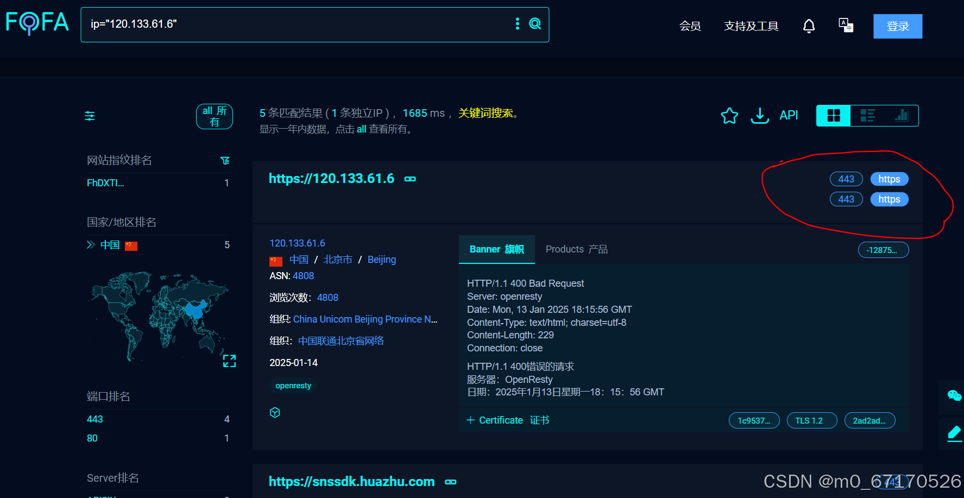This screenshot has height=498, width=964.
Task: Click the 1c9537... certificate badge
Action: tap(754, 420)
